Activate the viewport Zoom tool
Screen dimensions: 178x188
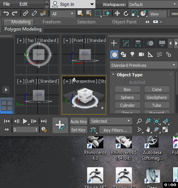point(139,121)
